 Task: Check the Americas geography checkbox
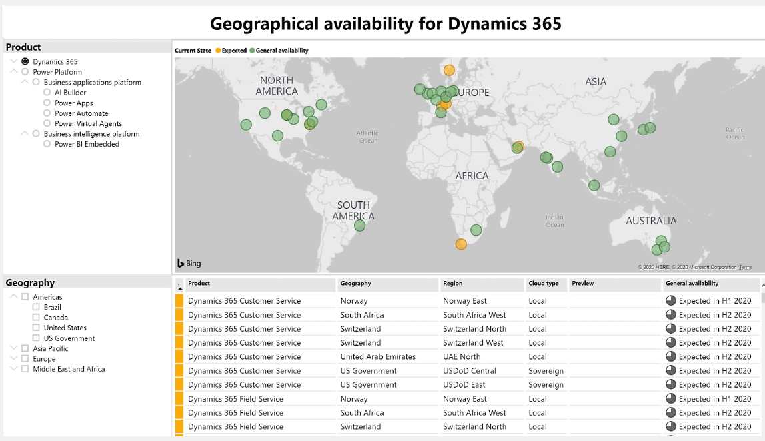click(x=25, y=297)
